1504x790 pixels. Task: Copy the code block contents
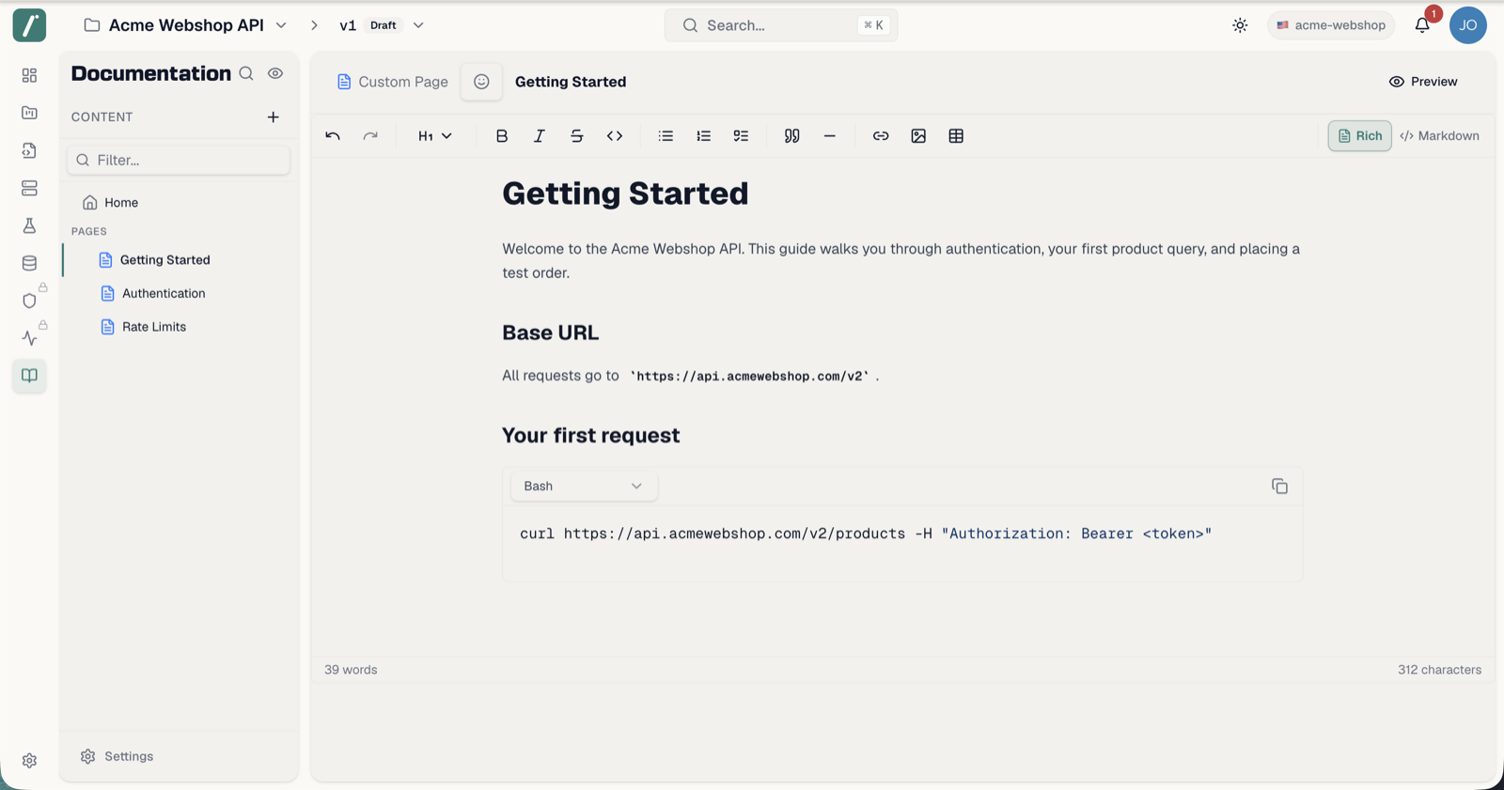(1279, 486)
